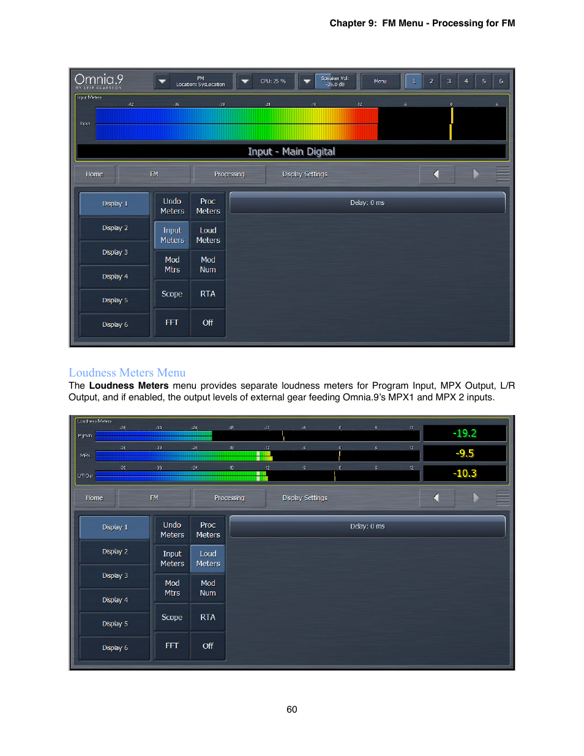Image resolution: width=584 pixels, height=756 pixels.
Task: Choose Mod Mtrs in upper screenshot
Action: 172,265
